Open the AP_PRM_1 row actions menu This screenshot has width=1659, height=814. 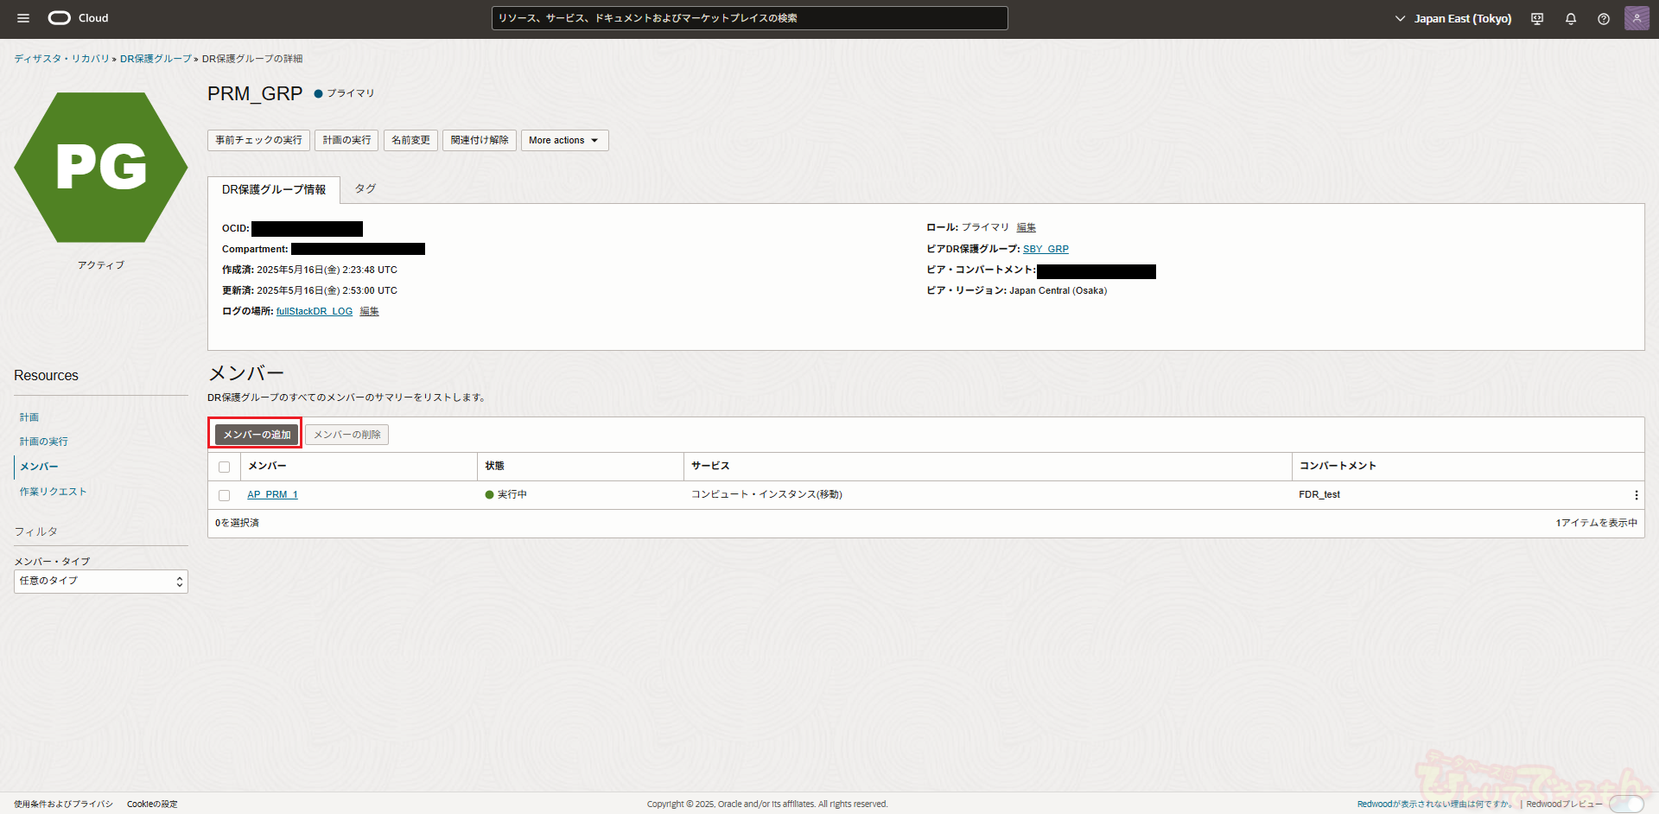[1636, 495]
